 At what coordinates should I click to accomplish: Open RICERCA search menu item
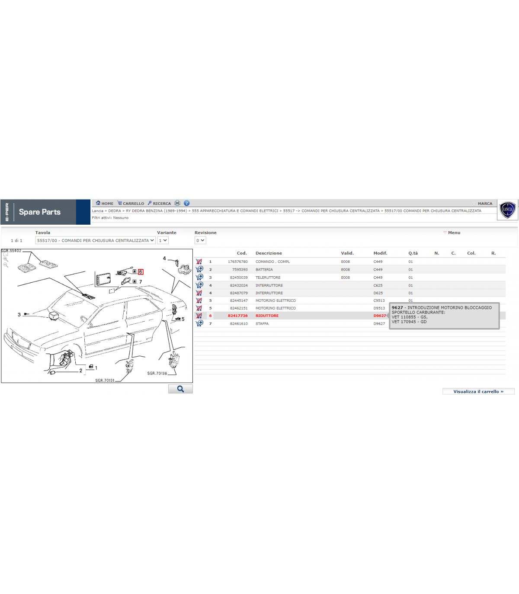[x=159, y=203]
